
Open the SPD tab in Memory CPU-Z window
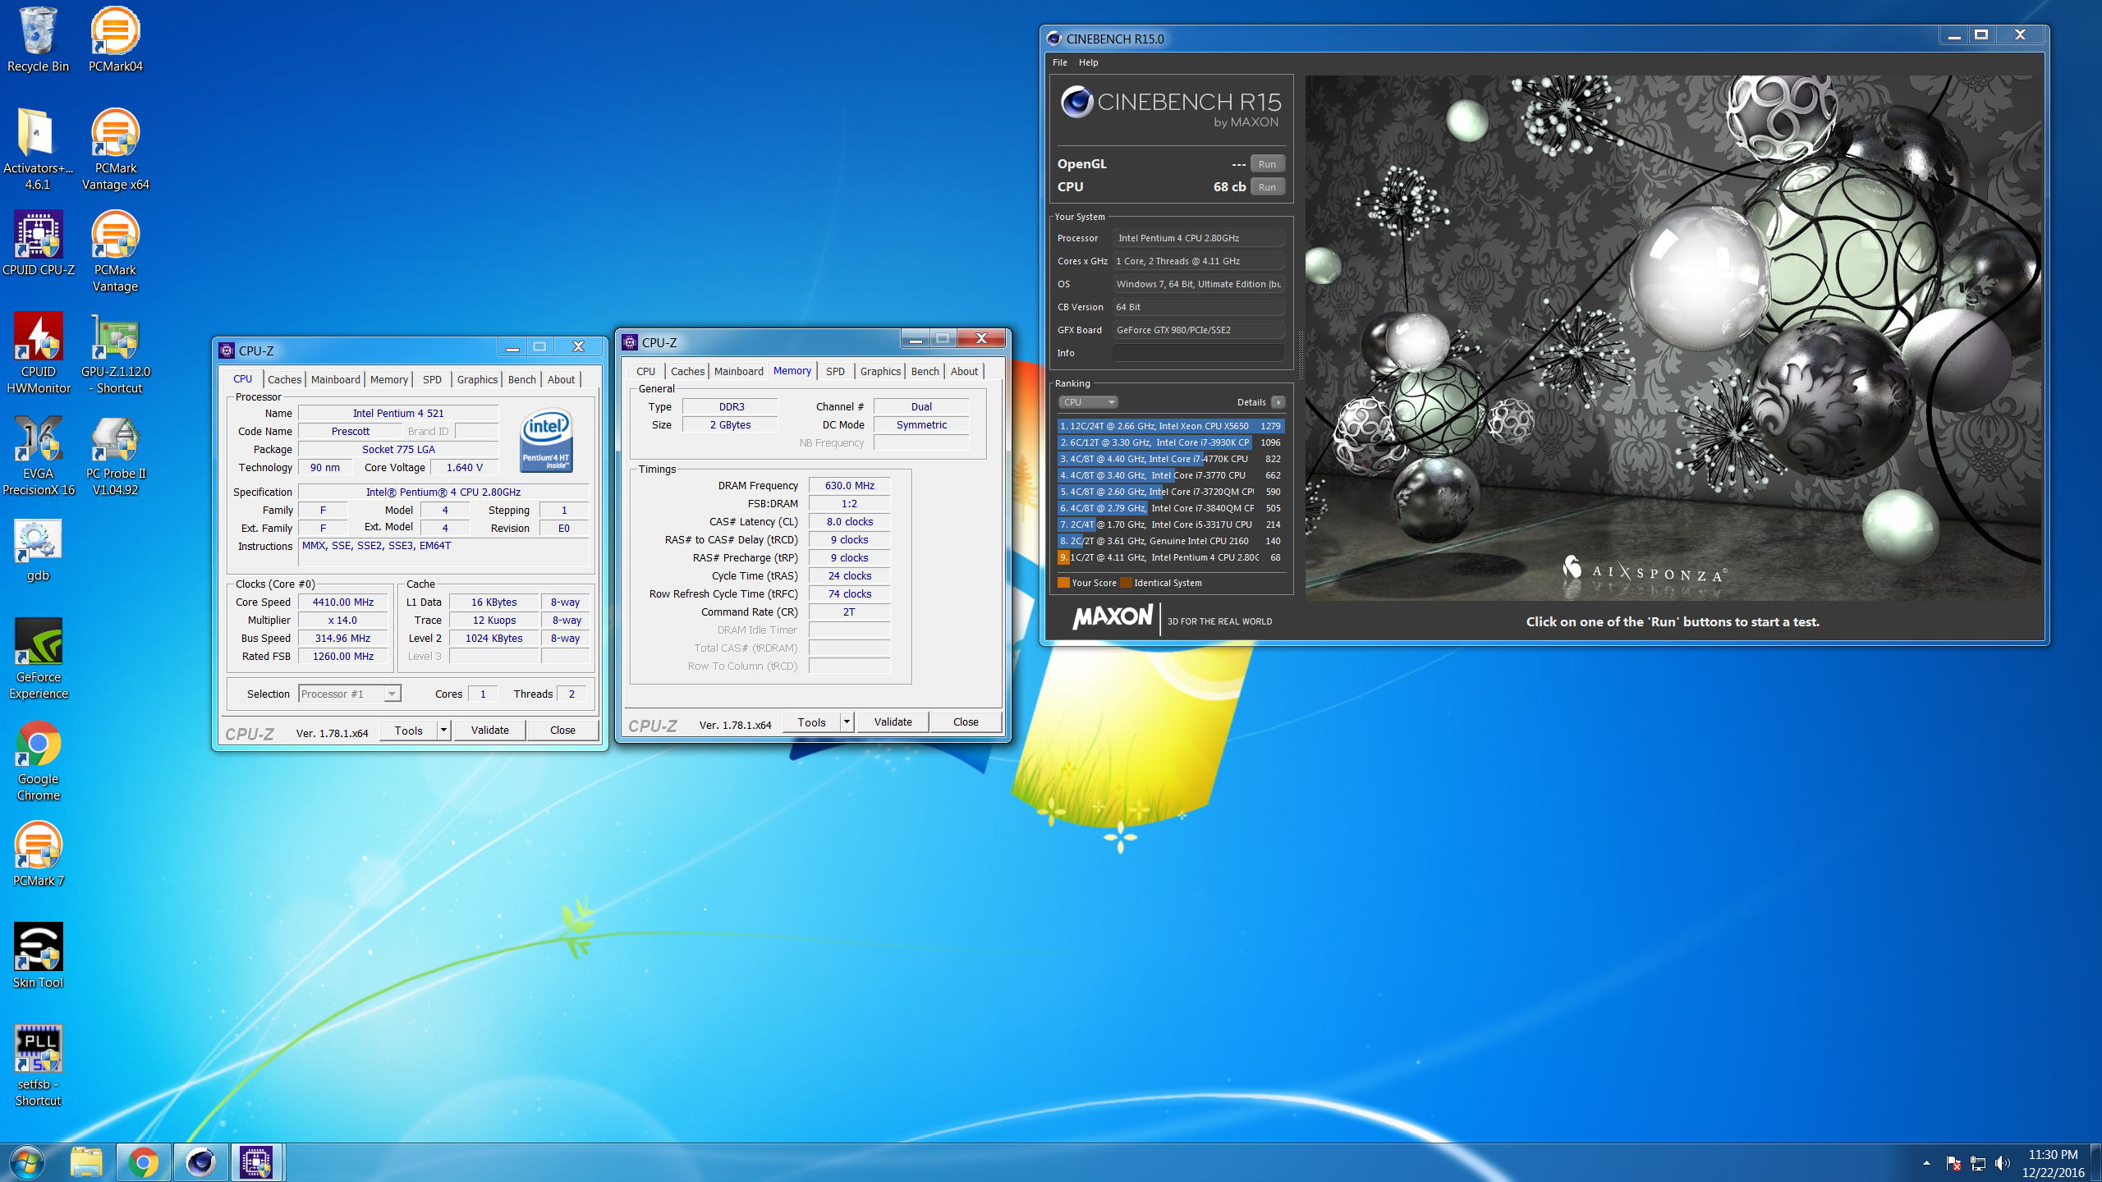coord(835,371)
